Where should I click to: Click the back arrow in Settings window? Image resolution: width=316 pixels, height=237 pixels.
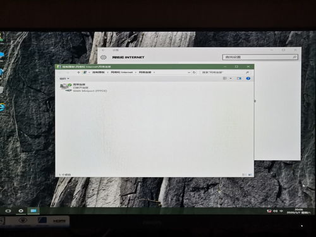point(104,50)
